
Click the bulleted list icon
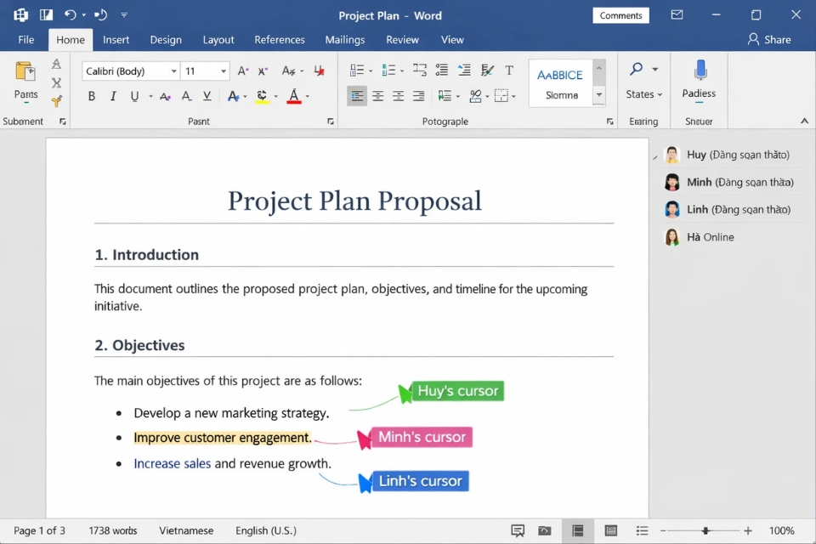click(355, 70)
